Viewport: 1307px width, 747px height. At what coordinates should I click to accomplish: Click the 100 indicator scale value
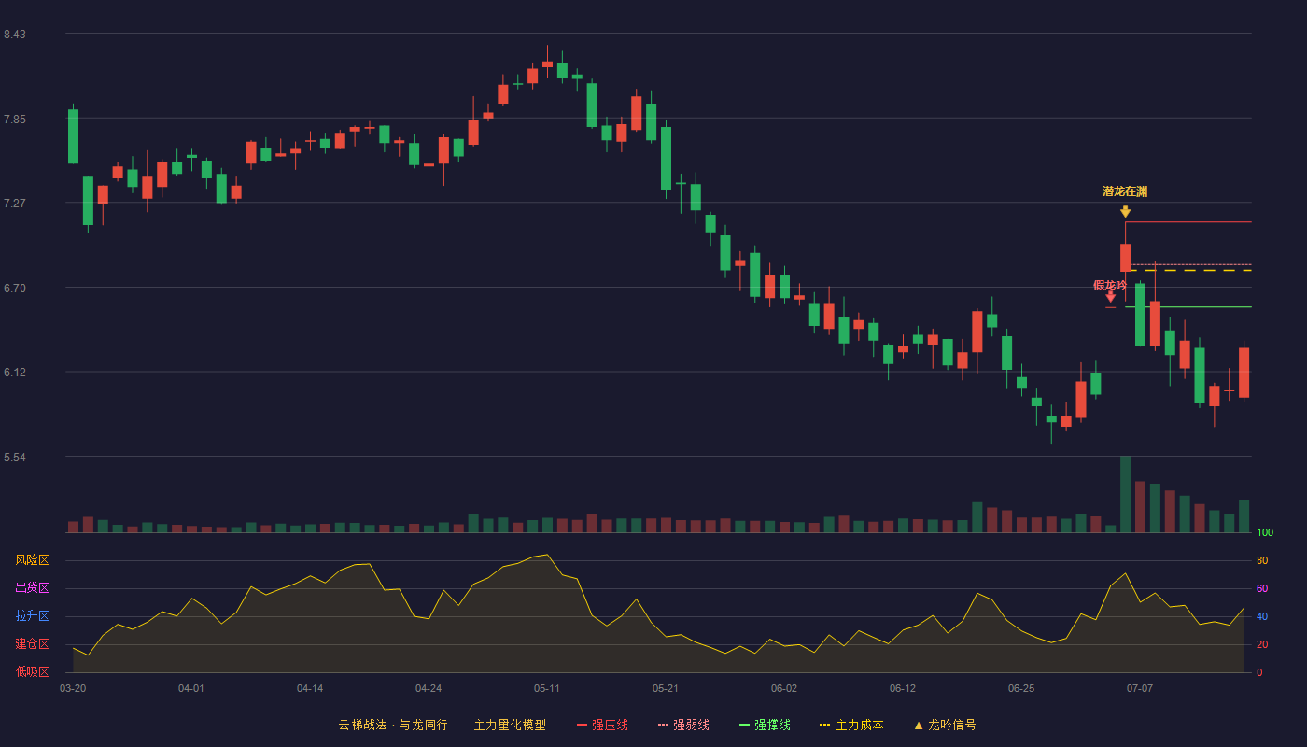(x=1265, y=532)
